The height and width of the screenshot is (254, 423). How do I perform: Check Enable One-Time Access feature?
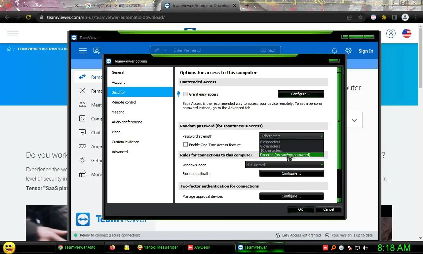click(x=185, y=145)
